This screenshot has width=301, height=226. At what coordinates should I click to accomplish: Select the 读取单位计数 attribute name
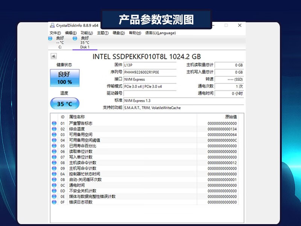[81, 151]
